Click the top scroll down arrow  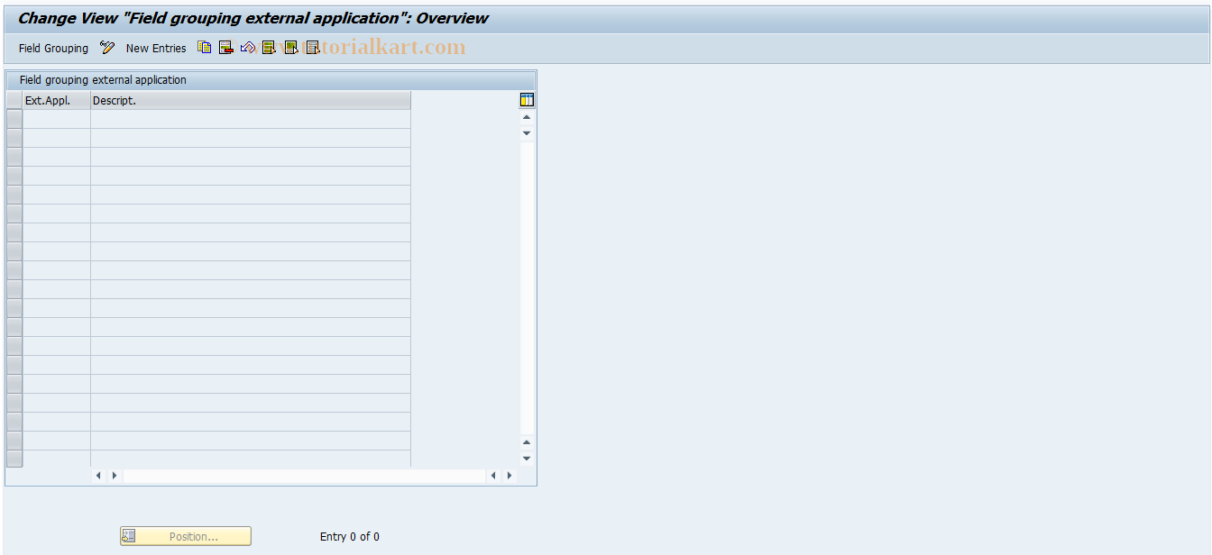pyautogui.click(x=527, y=133)
